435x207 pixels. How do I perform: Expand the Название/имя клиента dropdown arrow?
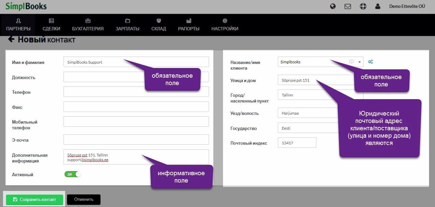tap(359, 62)
